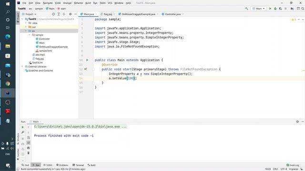Toggle soft-wrap in Run console
The image size is (305, 171).
[29, 138]
